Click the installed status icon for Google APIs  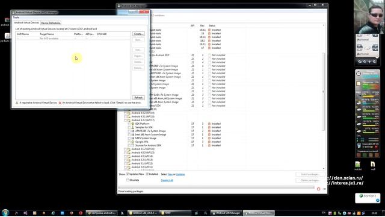pyautogui.click(x=209, y=142)
